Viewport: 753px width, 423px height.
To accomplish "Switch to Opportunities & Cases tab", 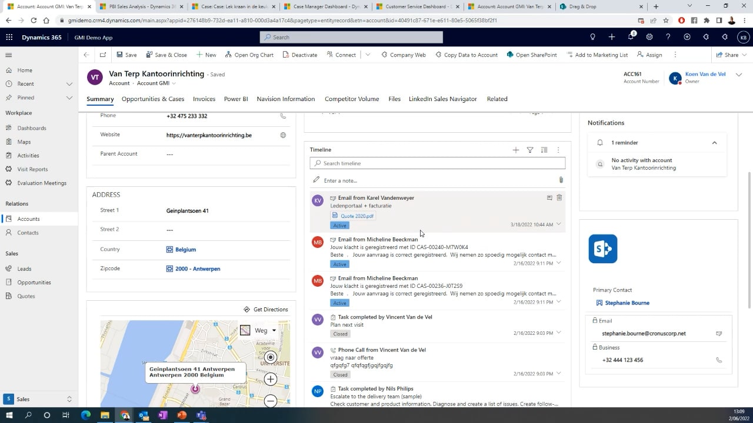I will 153,99.
